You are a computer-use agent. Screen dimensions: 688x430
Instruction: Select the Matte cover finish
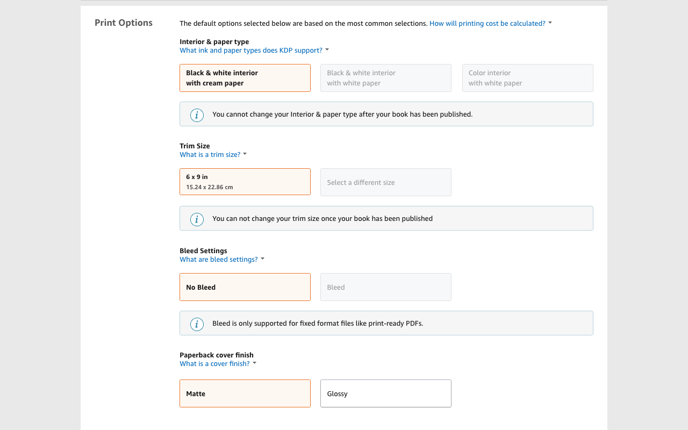click(245, 393)
